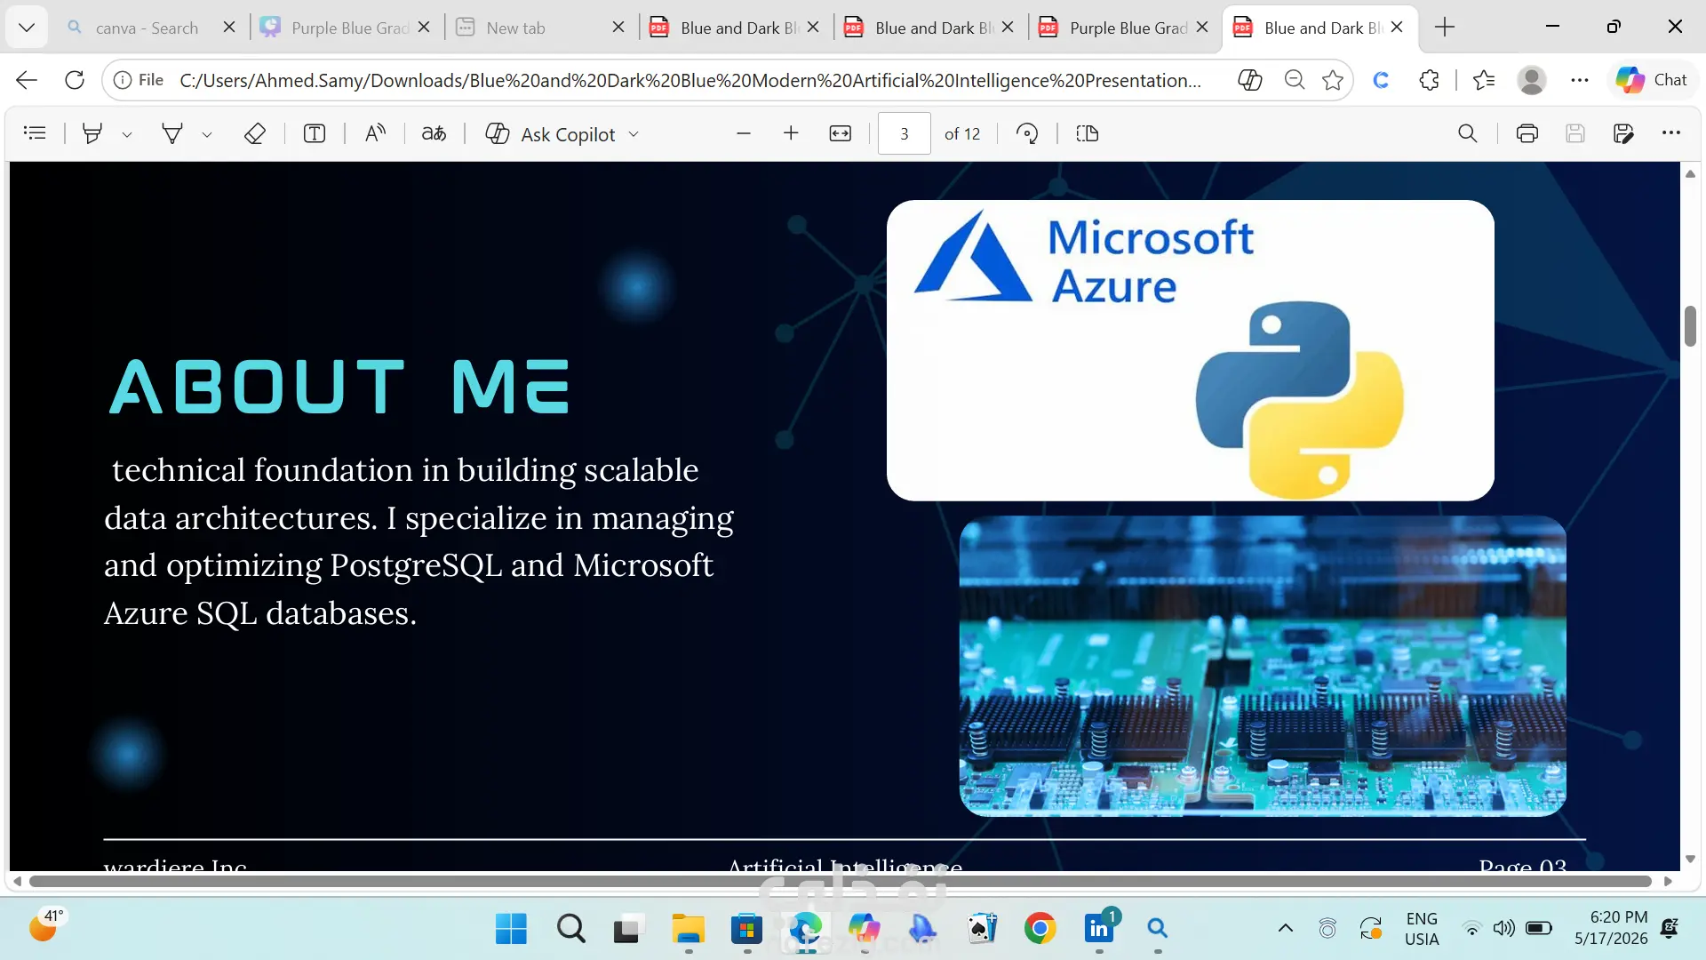Open the Windows Start menu
This screenshot has height=960, width=1706.
[x=511, y=929]
